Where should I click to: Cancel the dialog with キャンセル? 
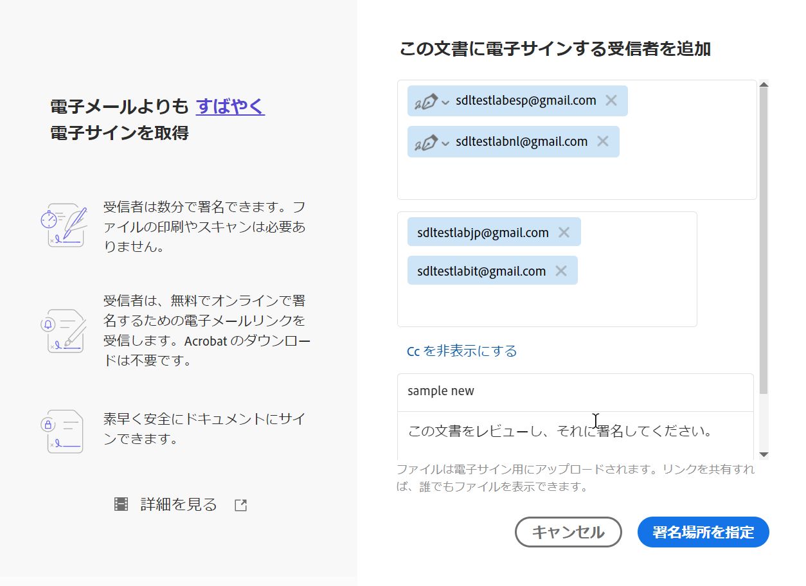coord(568,532)
